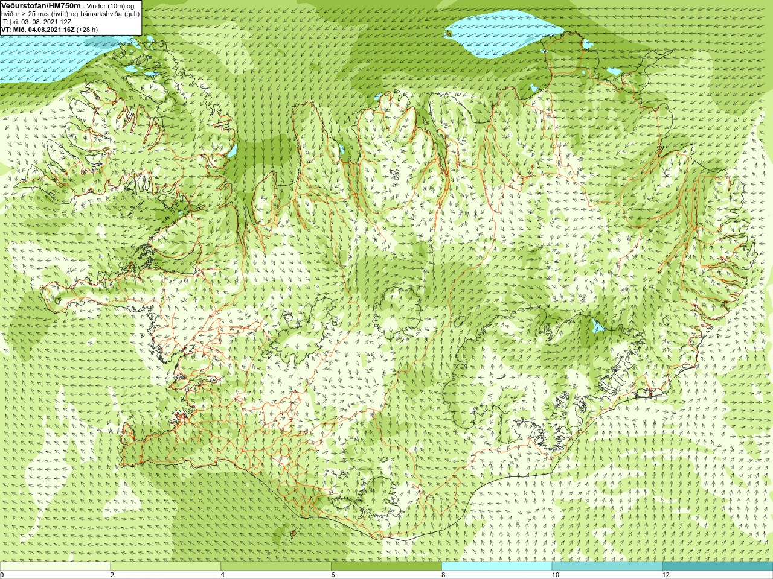Click the 'IT: þri. 03. 08. 2021 12Z' line

pos(36,22)
